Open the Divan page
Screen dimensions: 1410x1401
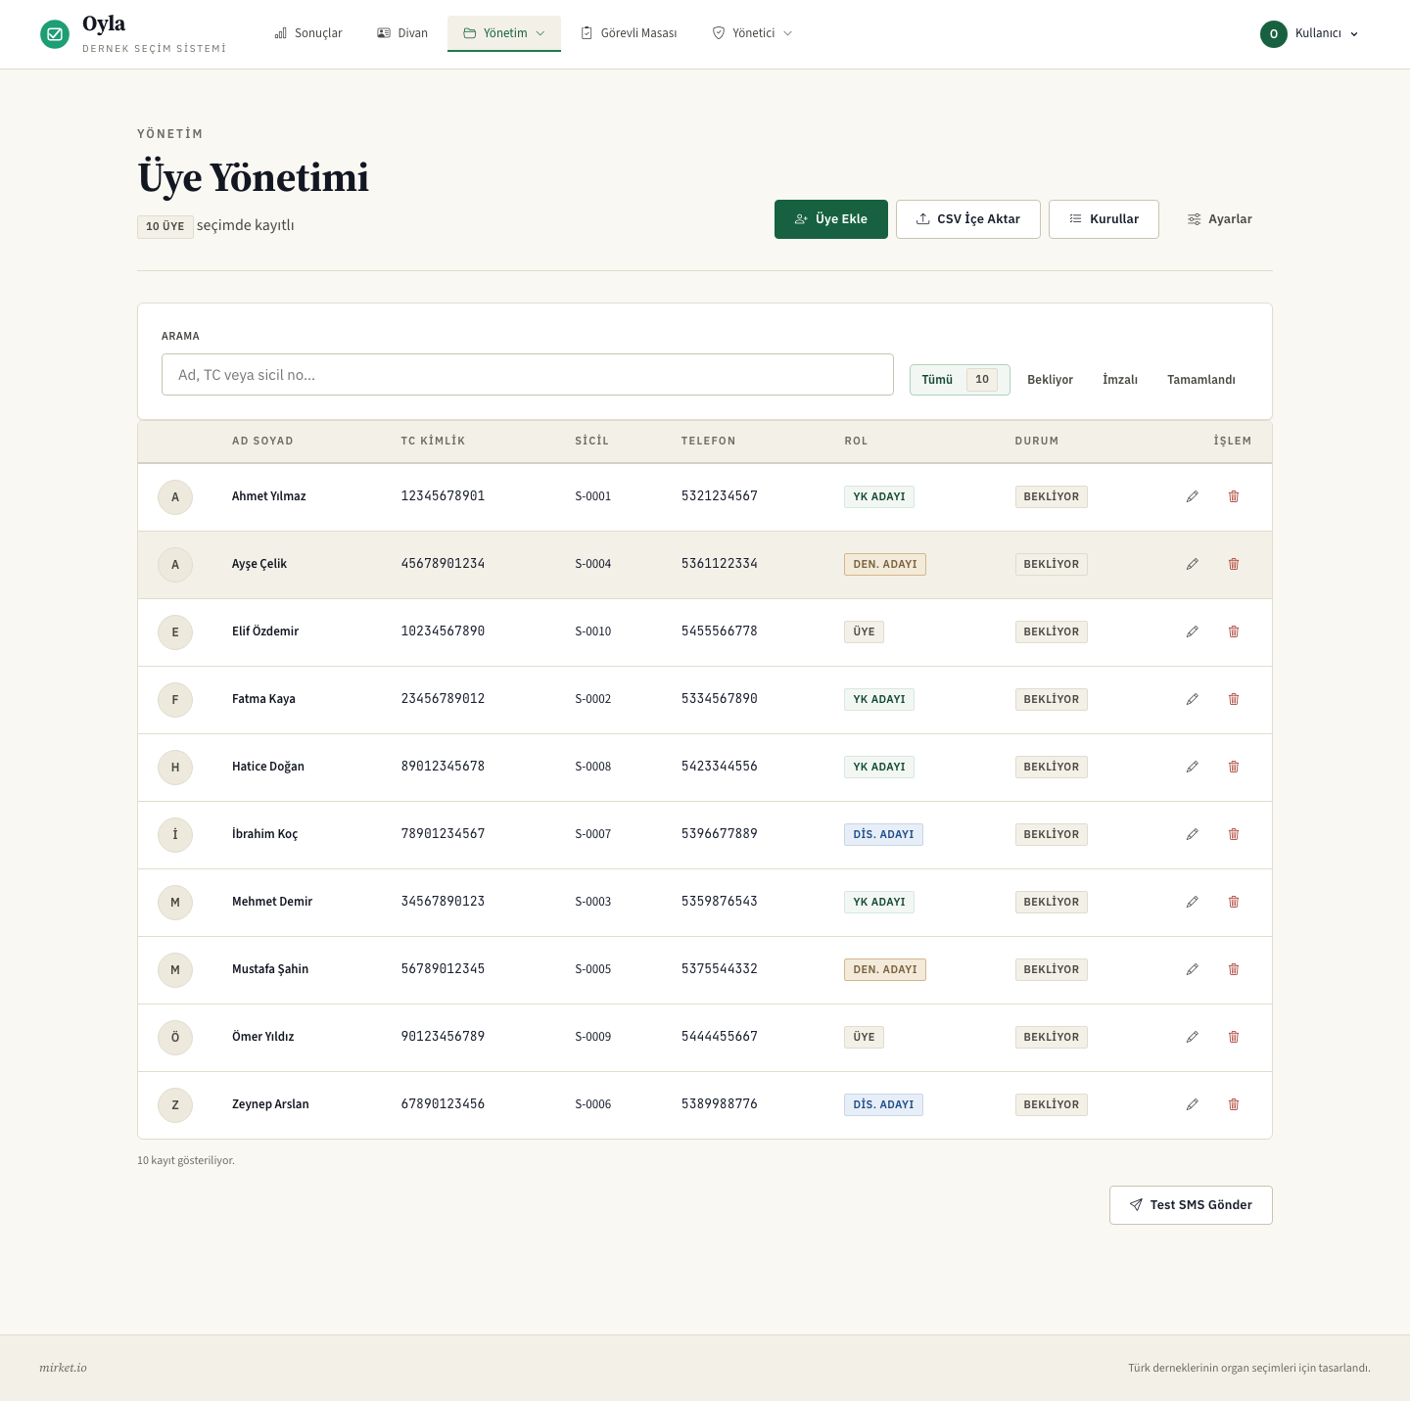(402, 33)
